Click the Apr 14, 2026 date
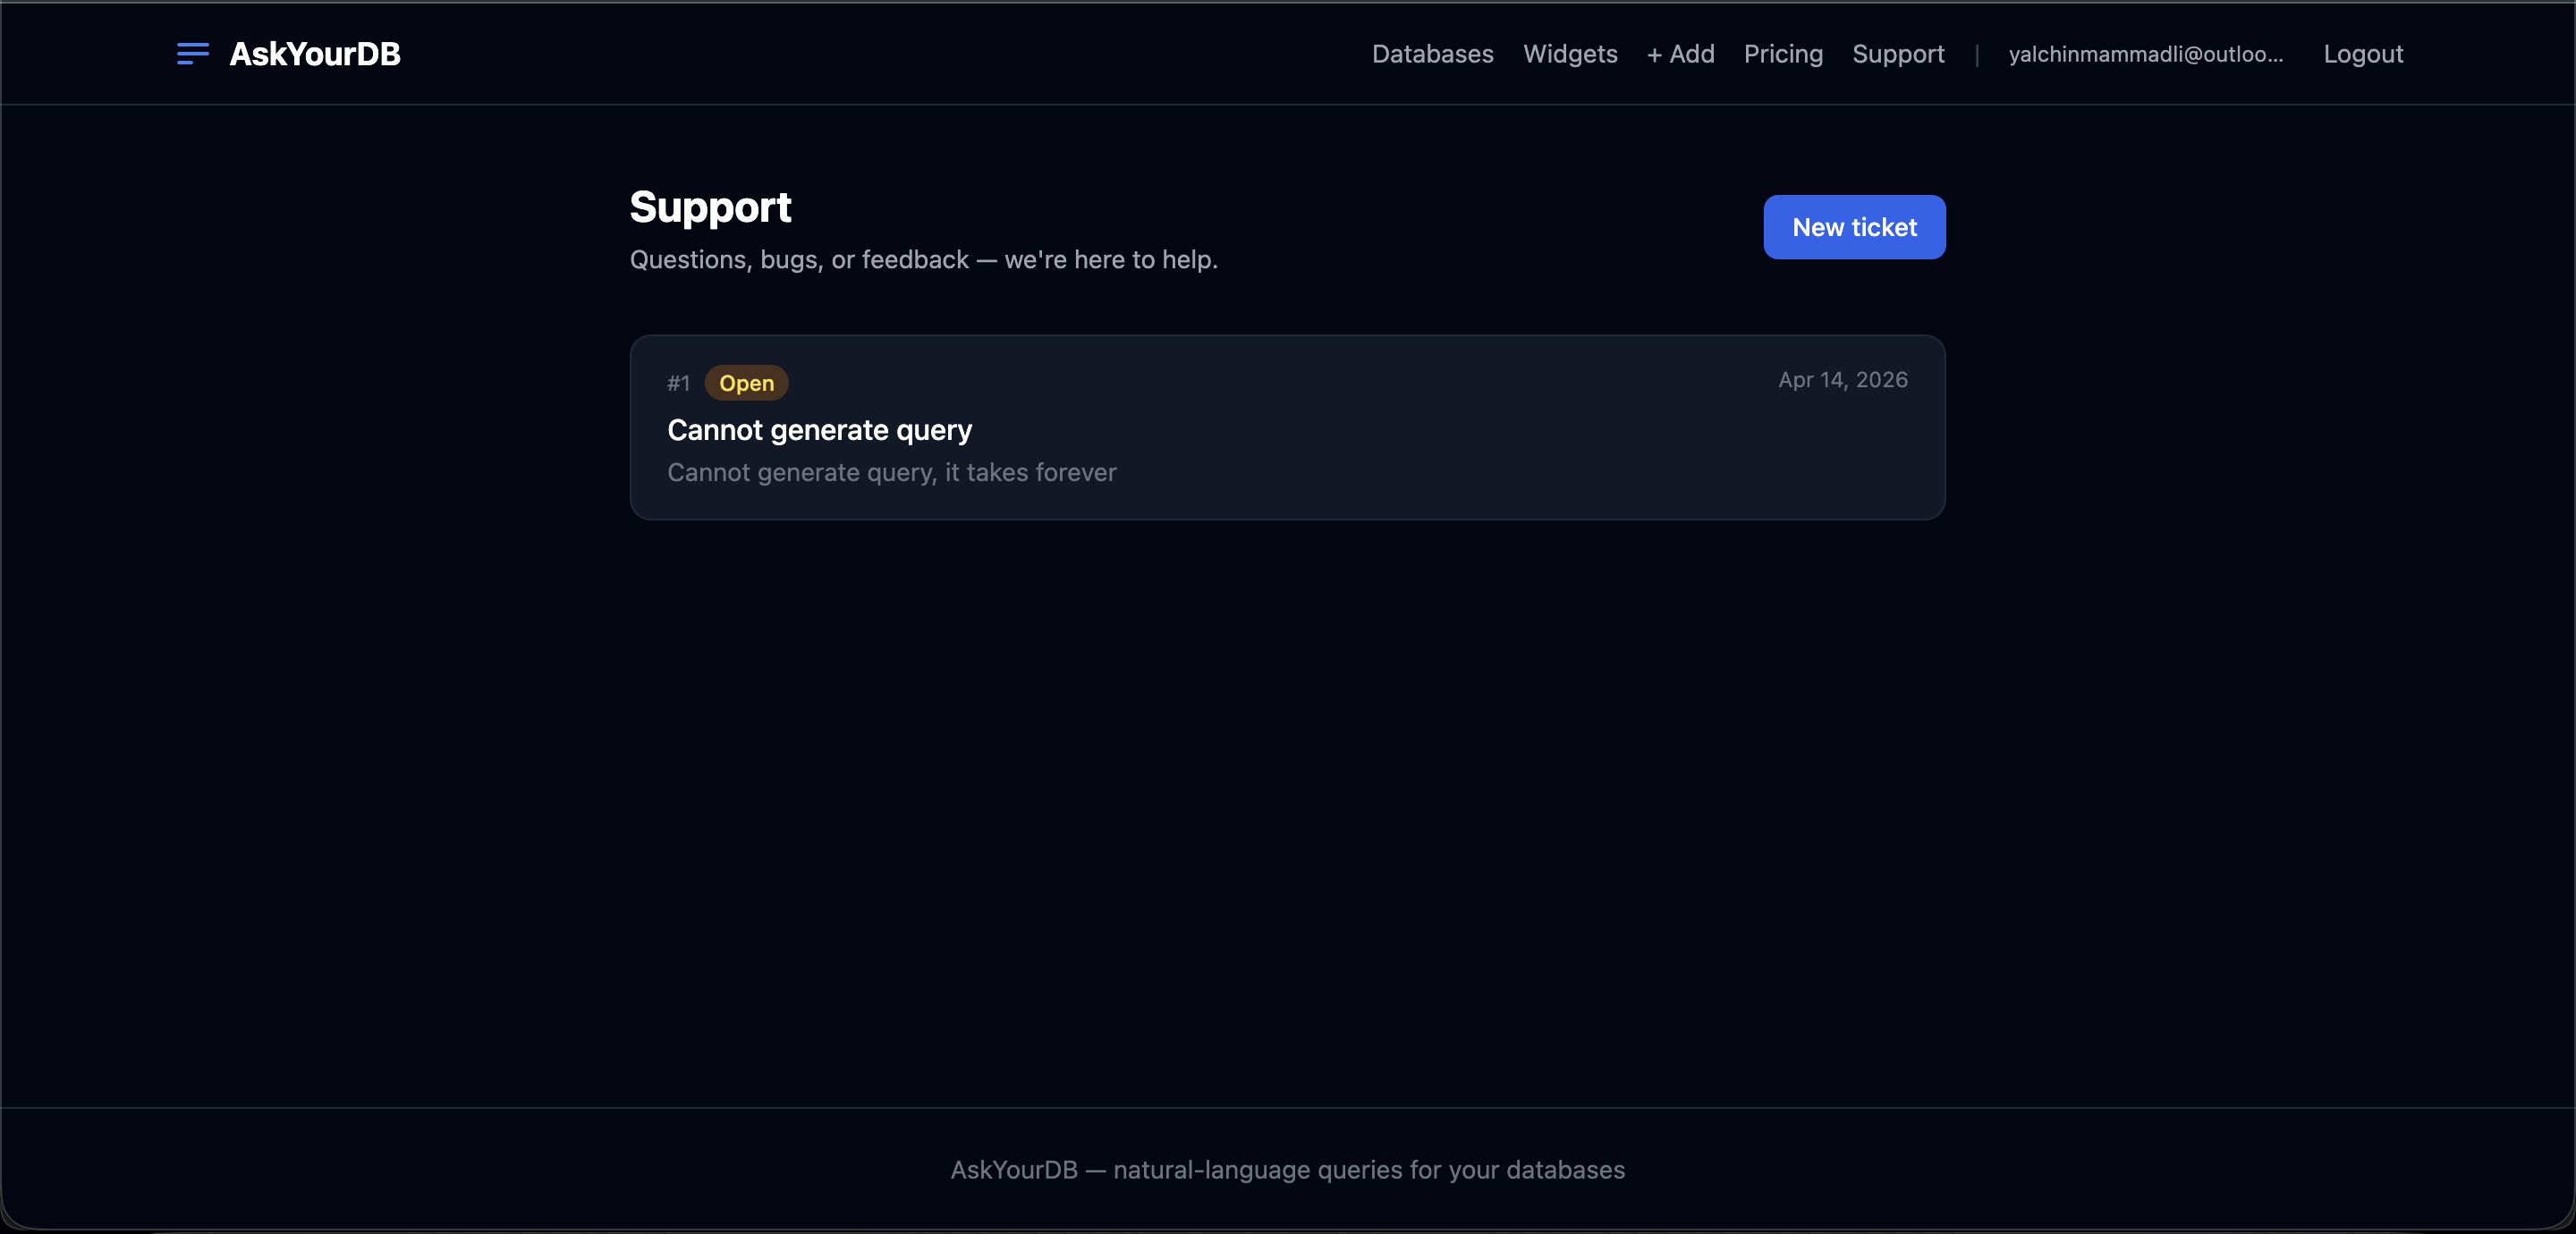This screenshot has width=2576, height=1234. click(x=1843, y=380)
